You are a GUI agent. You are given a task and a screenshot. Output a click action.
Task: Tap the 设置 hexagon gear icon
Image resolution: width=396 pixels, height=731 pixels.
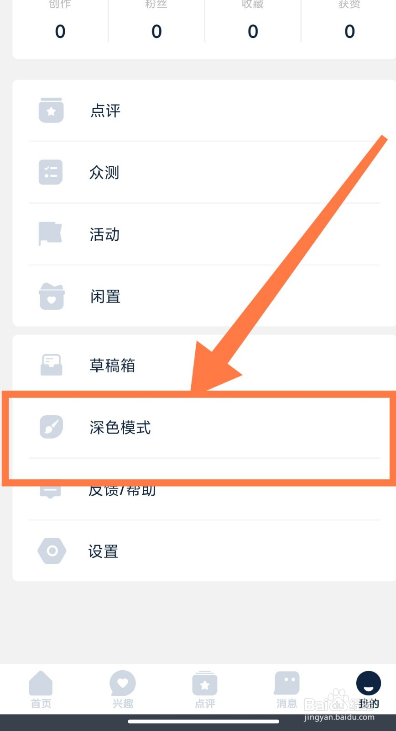pos(52,551)
